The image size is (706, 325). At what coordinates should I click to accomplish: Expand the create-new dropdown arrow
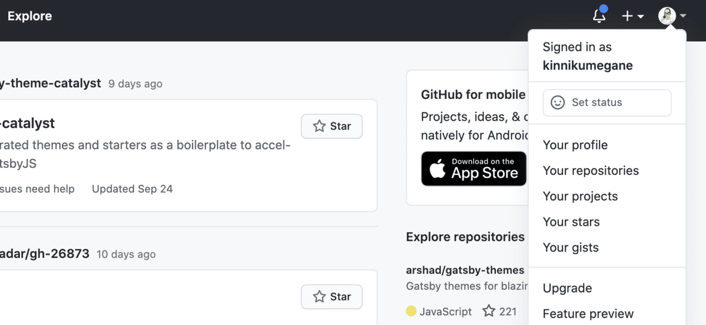tap(641, 16)
